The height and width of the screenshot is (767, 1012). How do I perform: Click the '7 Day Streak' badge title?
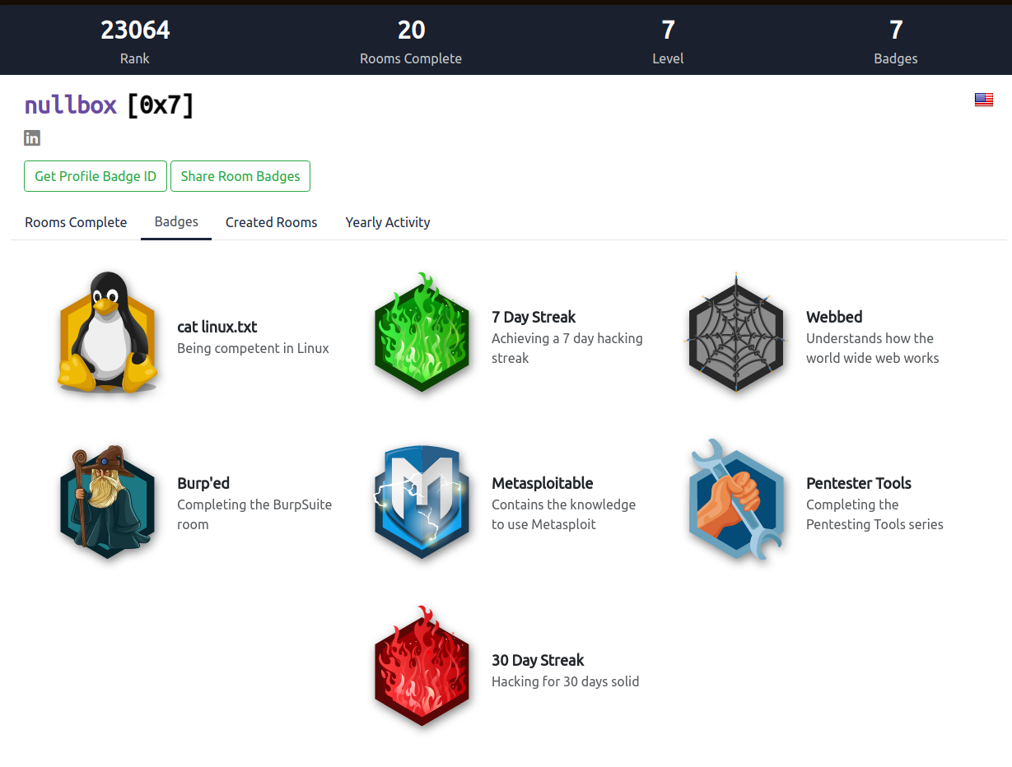(x=534, y=317)
